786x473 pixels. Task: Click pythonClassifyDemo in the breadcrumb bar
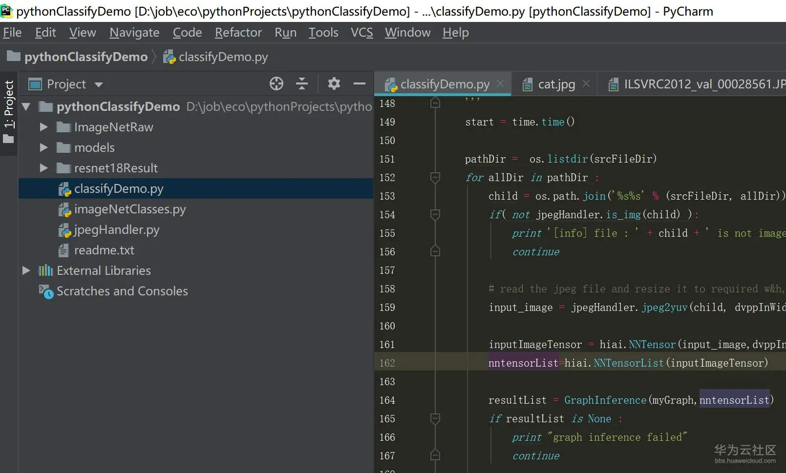pyautogui.click(x=85, y=57)
